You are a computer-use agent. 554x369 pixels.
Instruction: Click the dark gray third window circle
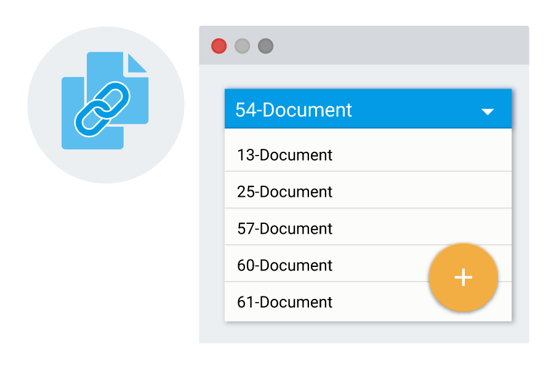[265, 46]
